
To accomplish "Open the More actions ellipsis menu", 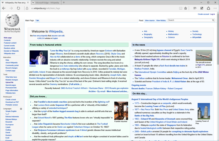I will [x=215, y=8].
